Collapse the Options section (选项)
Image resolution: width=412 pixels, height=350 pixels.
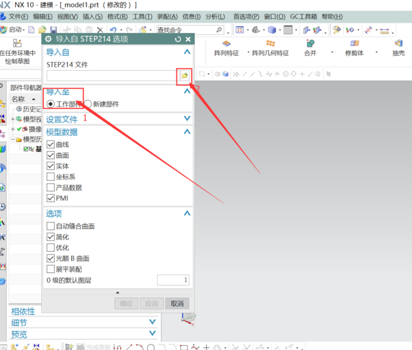coord(187,213)
